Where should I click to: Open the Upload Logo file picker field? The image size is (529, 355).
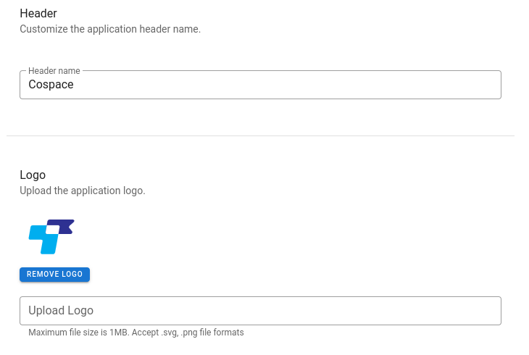pos(260,311)
